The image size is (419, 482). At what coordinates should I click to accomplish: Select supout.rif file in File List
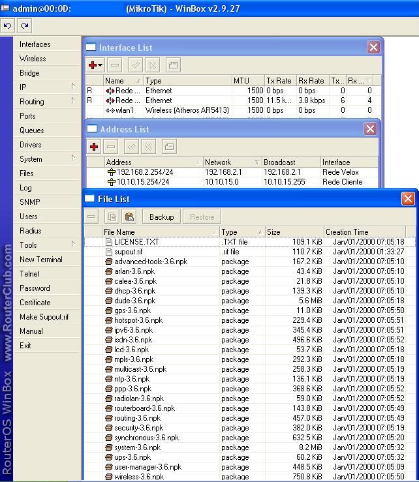pyautogui.click(x=249, y=252)
